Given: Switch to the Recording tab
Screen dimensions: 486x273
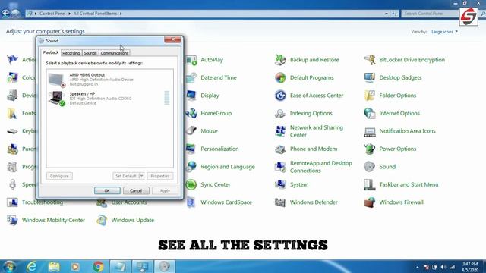Looking at the screenshot, I should pos(71,53).
